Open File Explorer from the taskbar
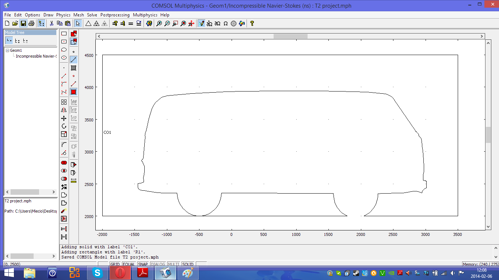This screenshot has height=280, width=499. coord(30,273)
